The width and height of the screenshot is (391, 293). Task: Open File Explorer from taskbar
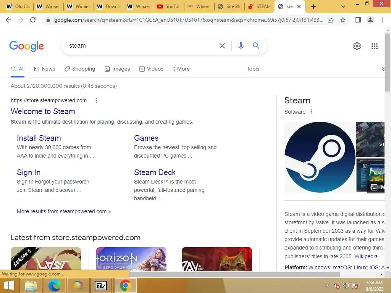(31, 285)
